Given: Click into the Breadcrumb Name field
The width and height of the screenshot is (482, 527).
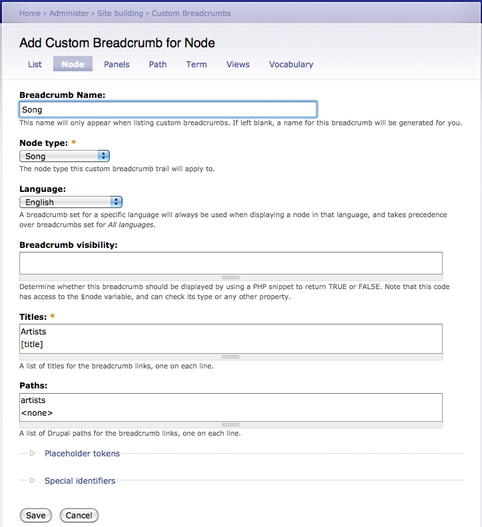Looking at the screenshot, I should [168, 109].
